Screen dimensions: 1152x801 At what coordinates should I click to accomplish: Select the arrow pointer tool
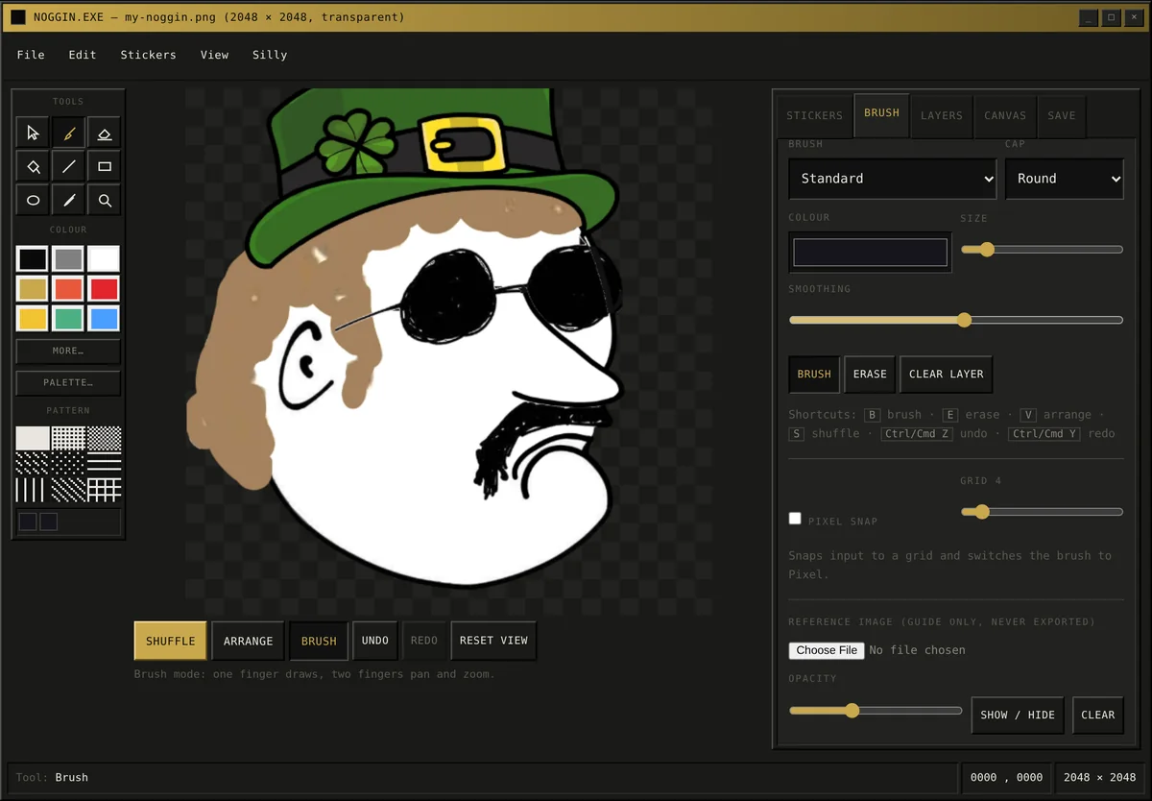click(x=33, y=133)
